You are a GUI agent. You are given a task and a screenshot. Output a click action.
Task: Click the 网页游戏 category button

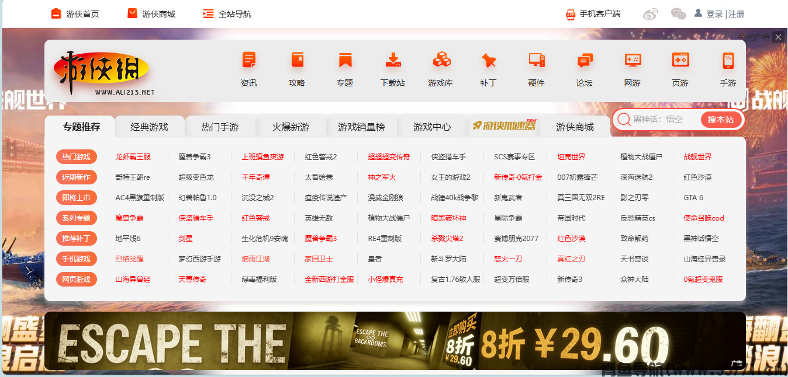77,280
